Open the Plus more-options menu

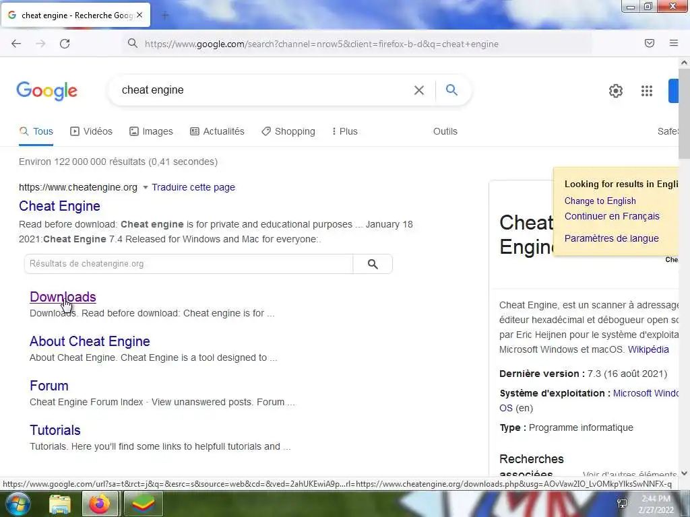pyautogui.click(x=345, y=131)
